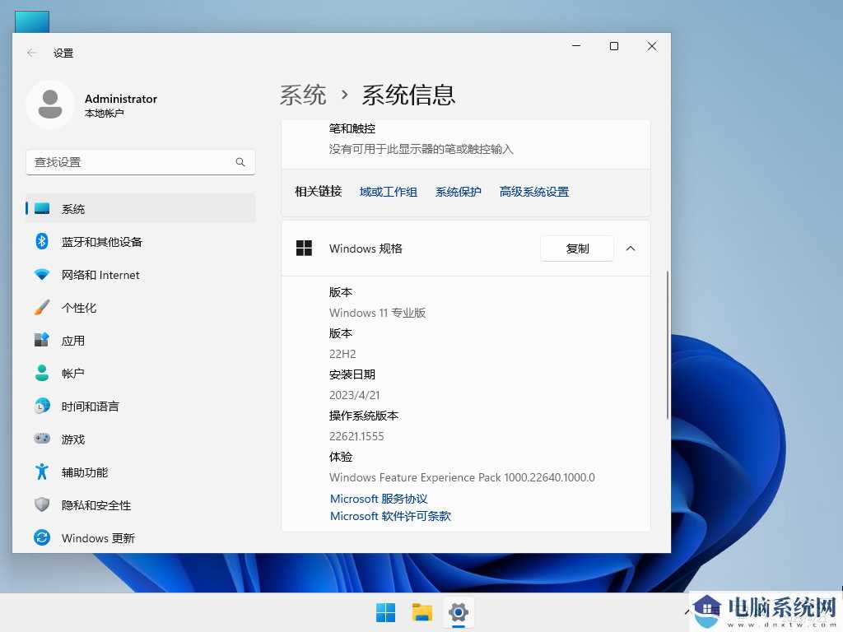843x632 pixels.
Task: Click the 设置 window title text
Action: click(63, 53)
